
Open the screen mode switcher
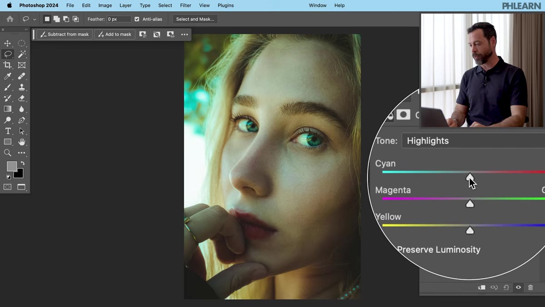pyautogui.click(x=21, y=187)
